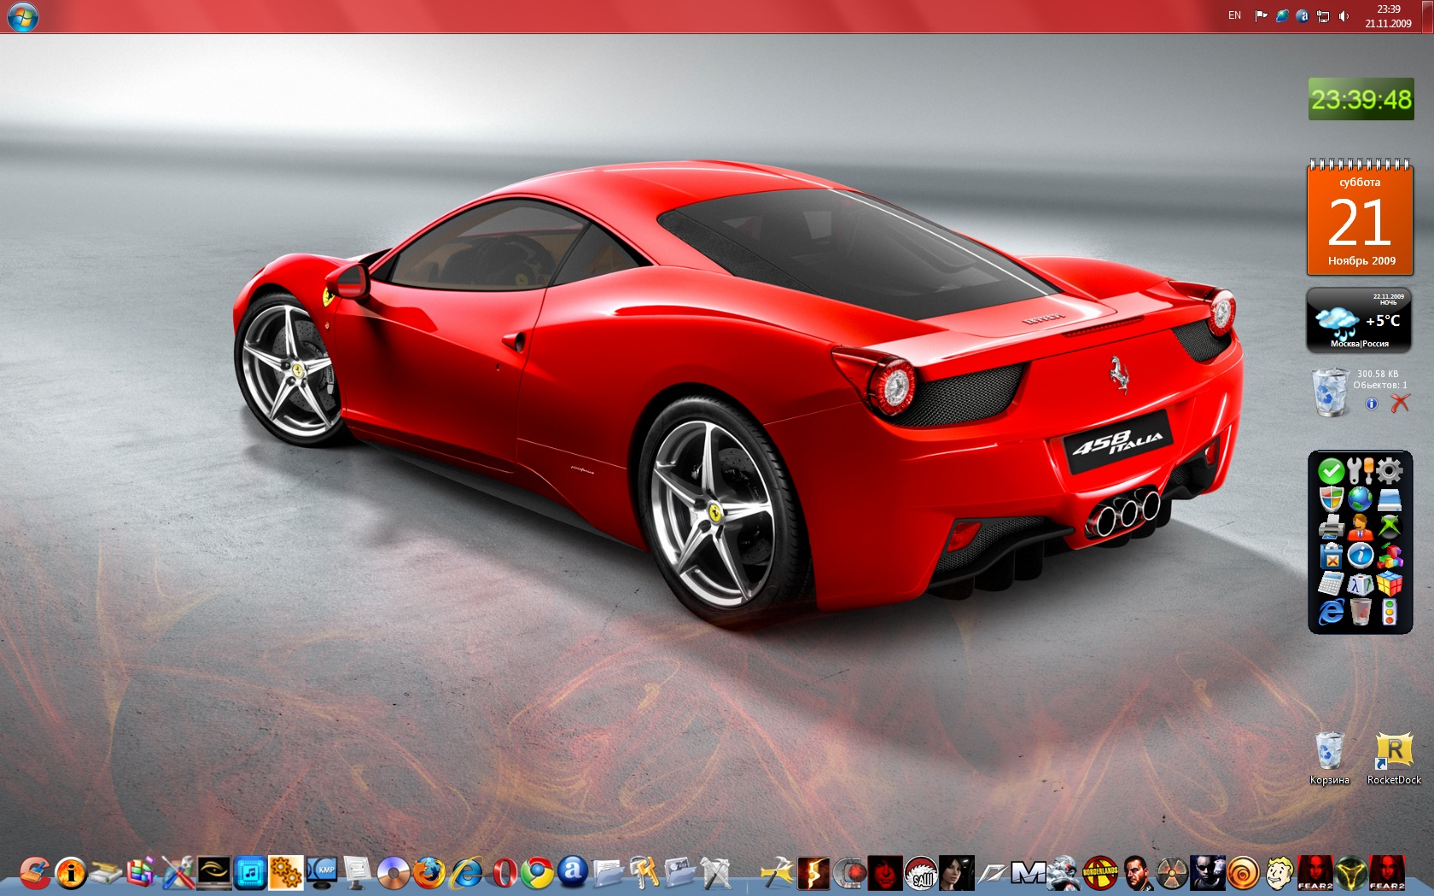Click the gold keys dock icon
1434x896 pixels.
pos(644,872)
